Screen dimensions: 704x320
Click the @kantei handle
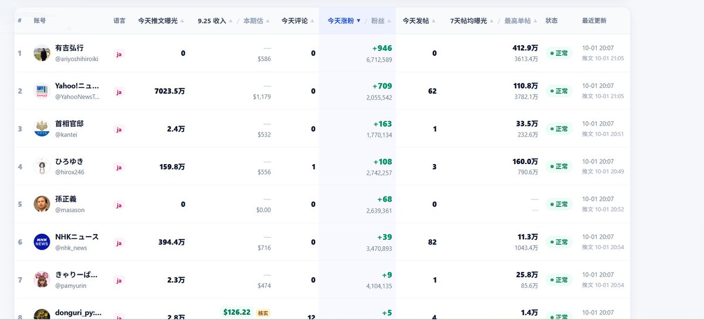click(66, 135)
